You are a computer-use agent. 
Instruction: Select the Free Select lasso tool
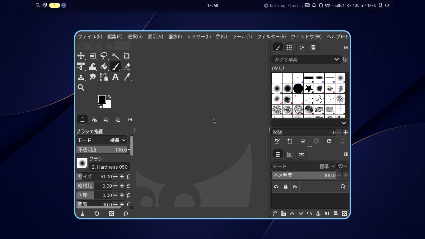[104, 56]
